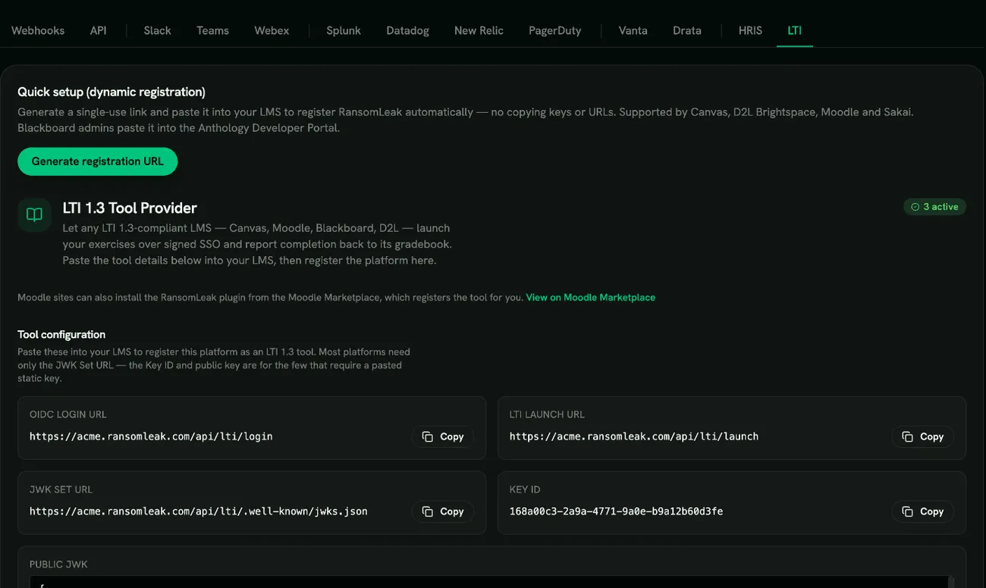Select the OIDC login URL text
The image size is (986, 588).
pos(151,436)
